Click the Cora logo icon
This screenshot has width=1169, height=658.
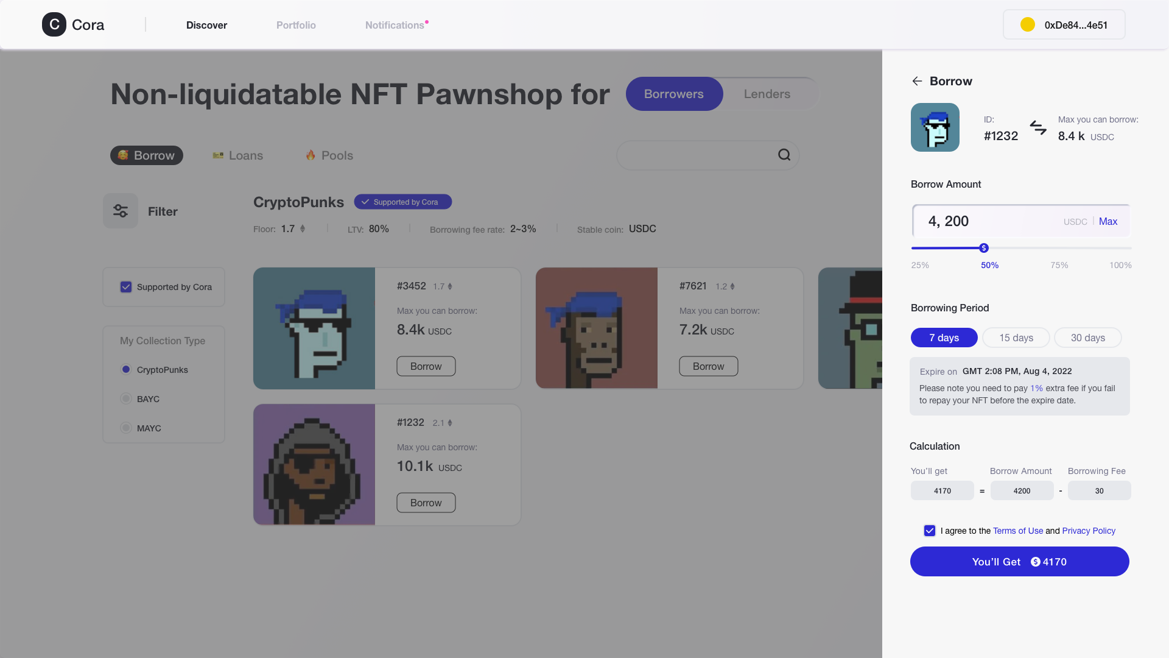[x=54, y=24]
